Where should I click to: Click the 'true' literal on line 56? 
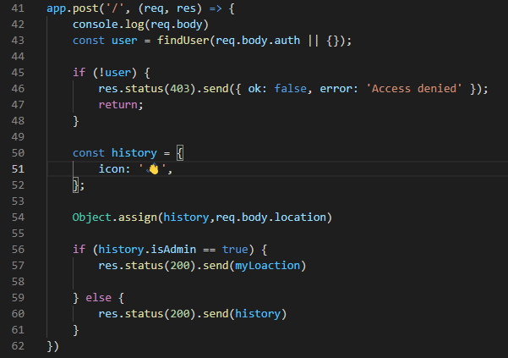pos(235,250)
